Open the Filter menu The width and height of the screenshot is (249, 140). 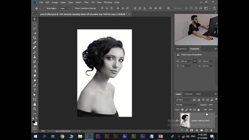pyautogui.click(x=86, y=2)
